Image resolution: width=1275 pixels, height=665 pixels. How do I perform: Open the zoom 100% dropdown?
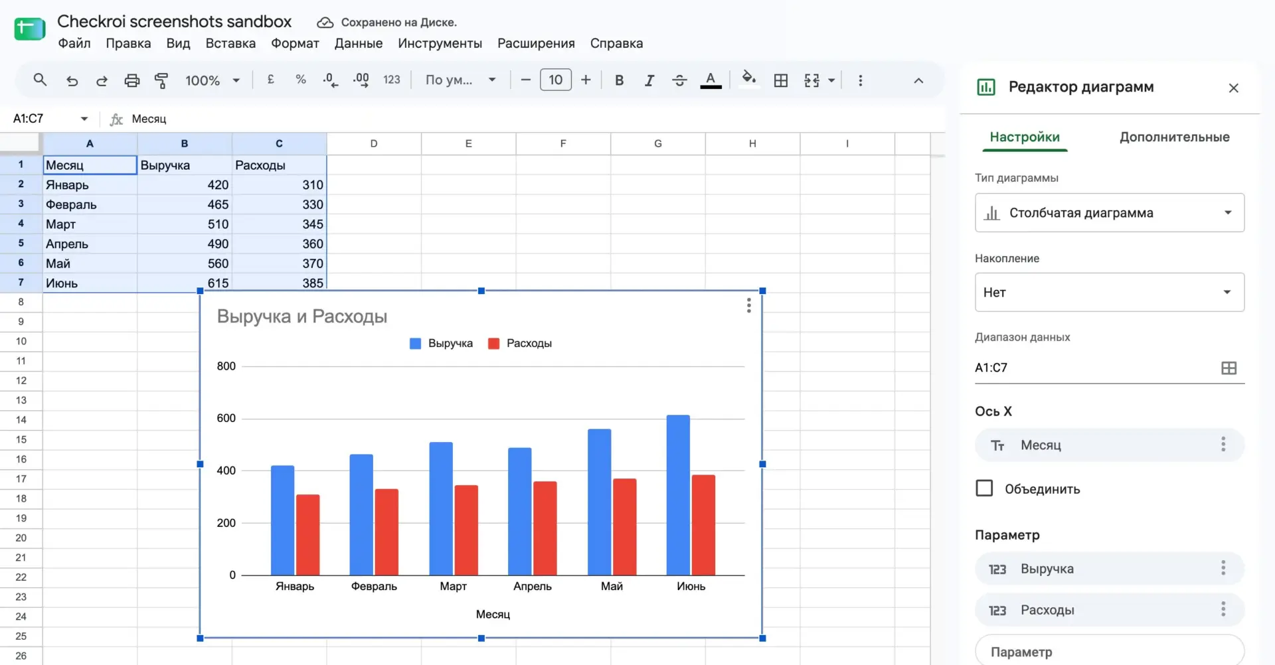coord(212,80)
